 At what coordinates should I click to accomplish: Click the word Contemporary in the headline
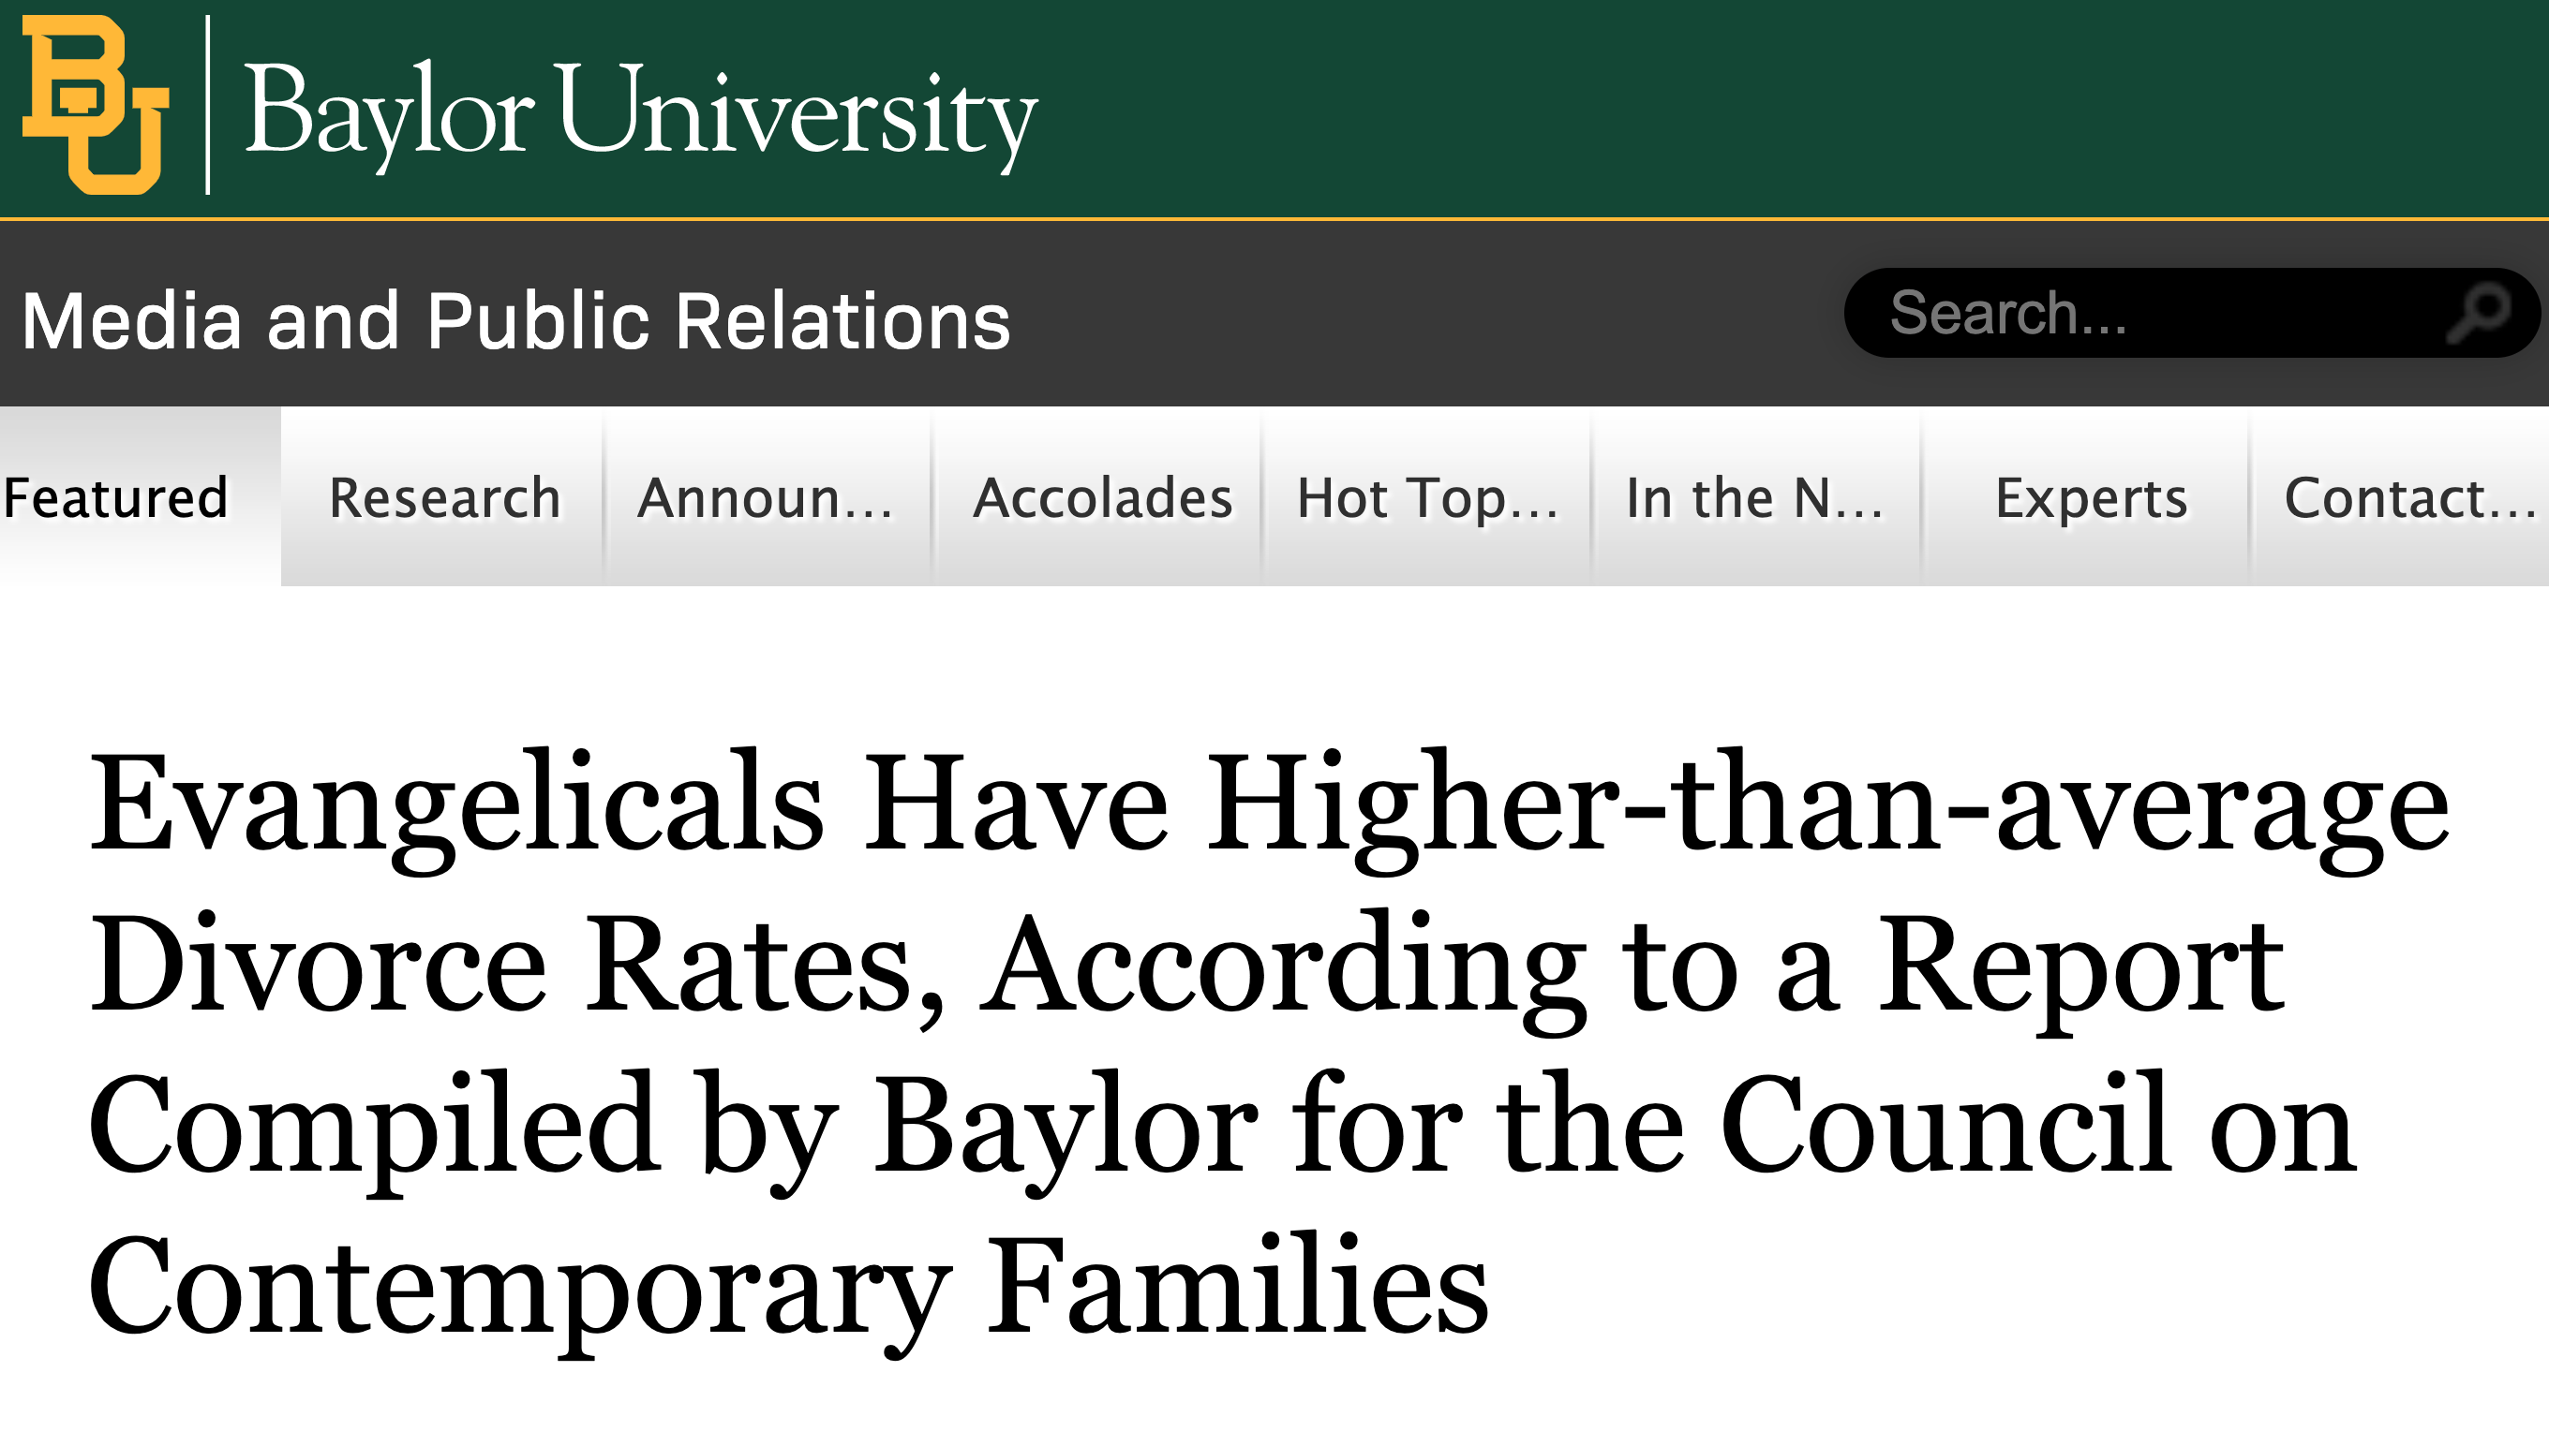[x=520, y=1289]
